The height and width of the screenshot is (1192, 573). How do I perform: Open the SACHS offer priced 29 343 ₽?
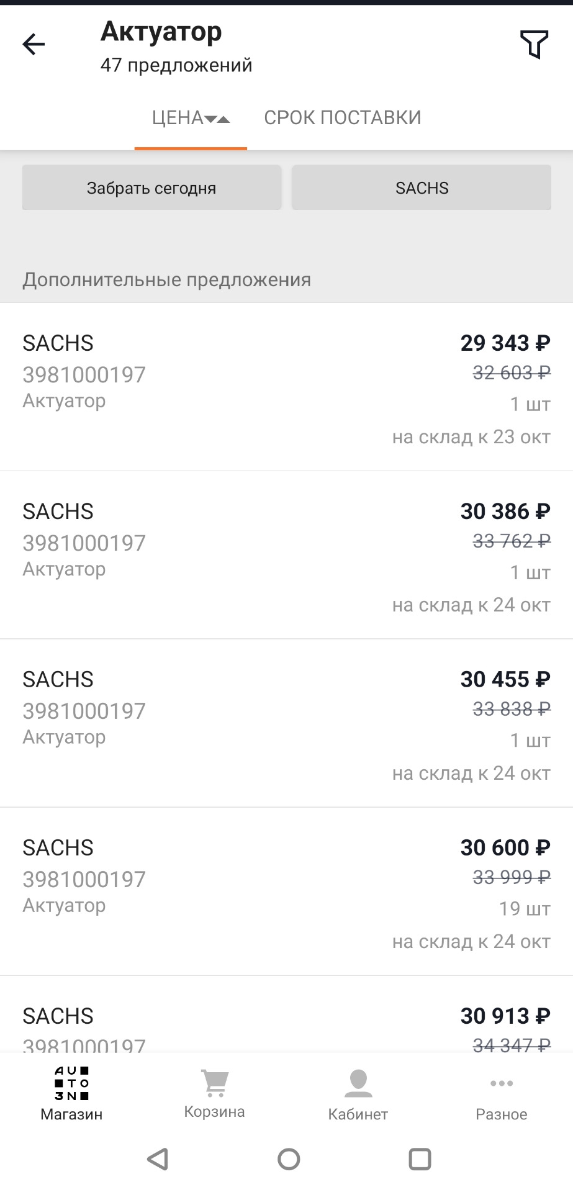(286, 387)
